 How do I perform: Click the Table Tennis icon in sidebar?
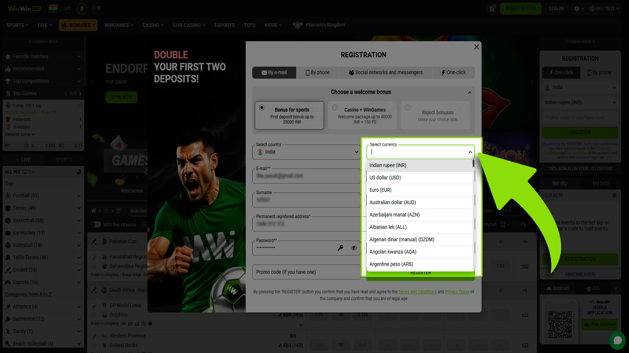[x=8, y=258]
